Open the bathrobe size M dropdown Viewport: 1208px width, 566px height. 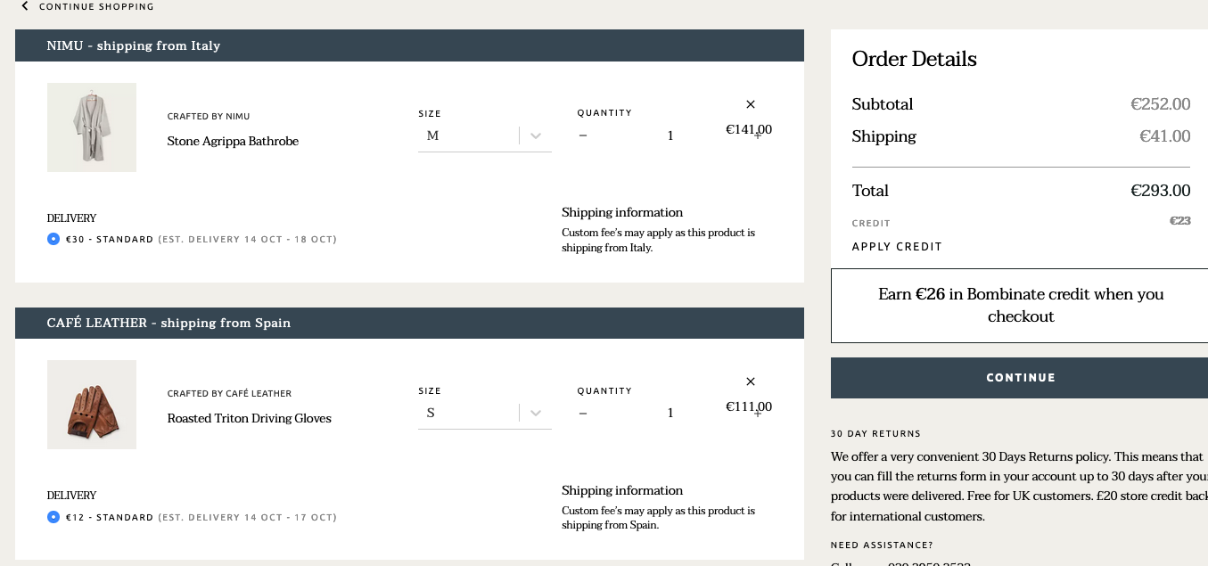[x=484, y=135]
